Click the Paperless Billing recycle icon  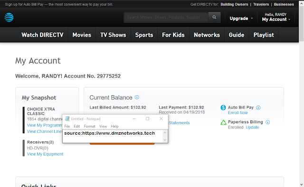[223, 122]
